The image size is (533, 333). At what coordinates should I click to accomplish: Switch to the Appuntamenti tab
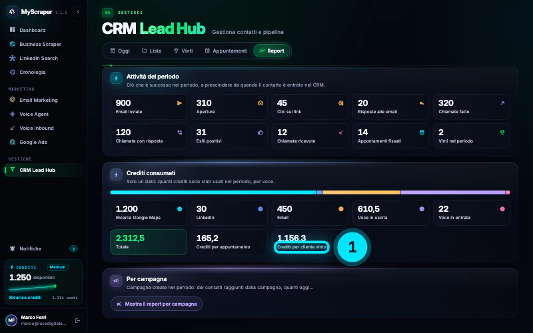point(226,51)
